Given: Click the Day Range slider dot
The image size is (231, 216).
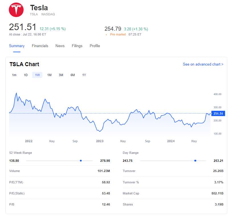Looking at the screenshot, I should (x=195, y=161).
